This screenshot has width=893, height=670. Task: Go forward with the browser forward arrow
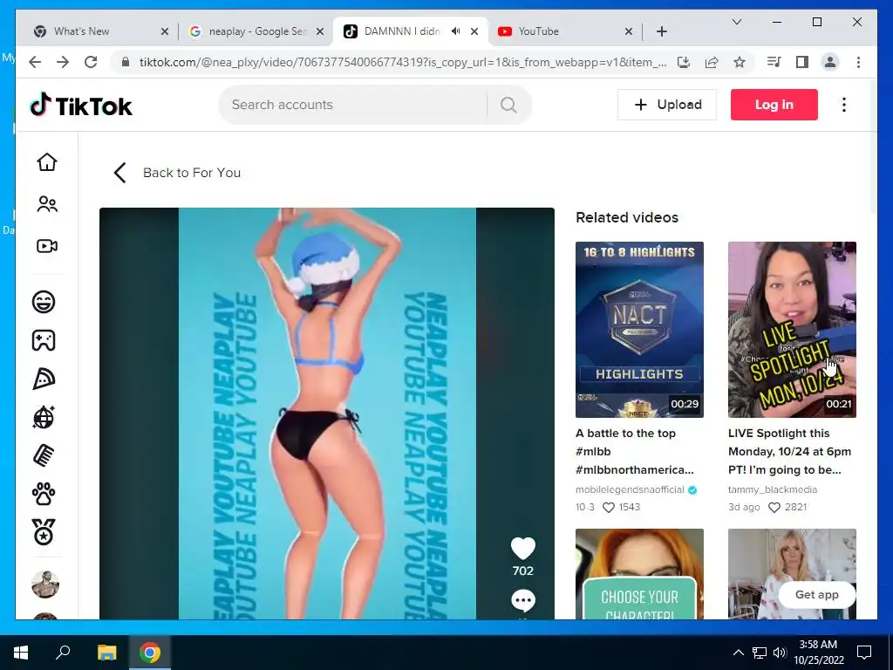[63, 62]
